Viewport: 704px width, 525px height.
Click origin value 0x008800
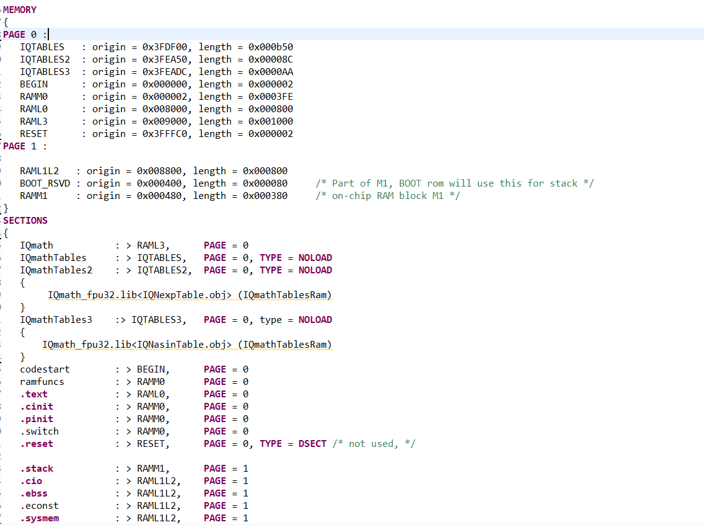point(159,171)
